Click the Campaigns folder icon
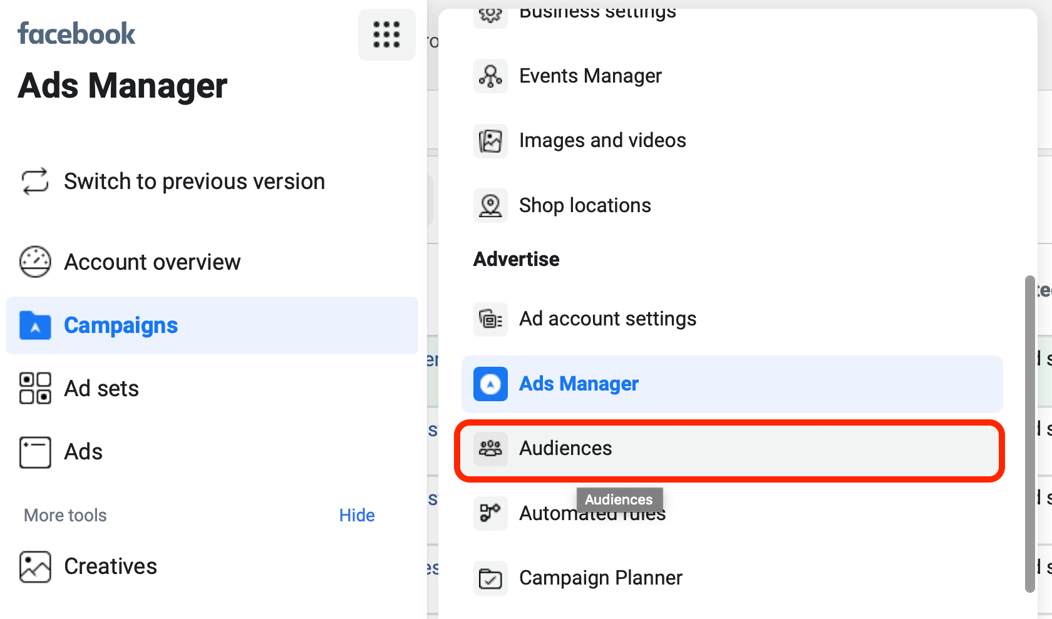The height and width of the screenshot is (619, 1052). (x=35, y=325)
